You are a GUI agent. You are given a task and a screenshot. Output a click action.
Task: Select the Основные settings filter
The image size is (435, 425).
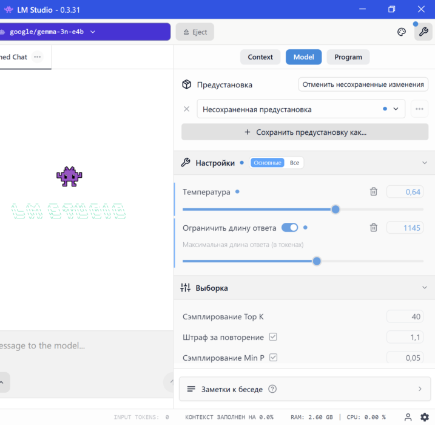click(x=268, y=163)
